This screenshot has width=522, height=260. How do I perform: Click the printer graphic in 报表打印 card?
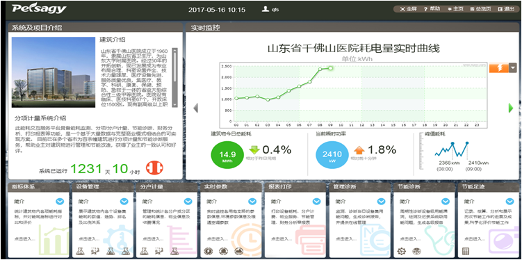pos(311,241)
